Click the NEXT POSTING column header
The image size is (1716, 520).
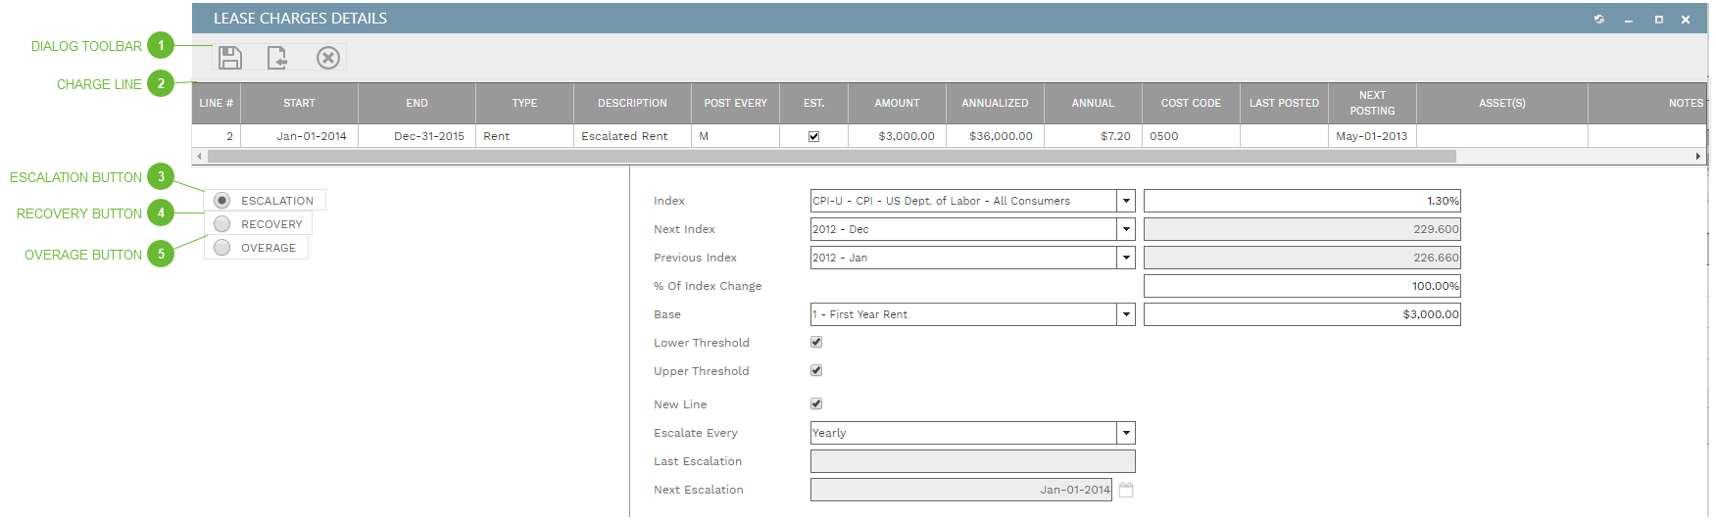pyautogui.click(x=1372, y=103)
